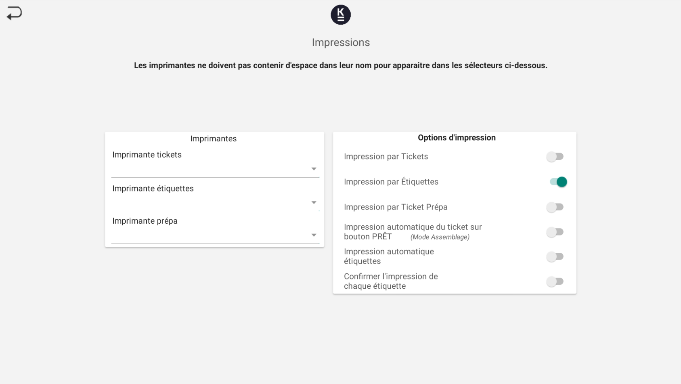Toggle Confirmer l'impression de chaque étiquette
The image size is (681, 384).
[x=555, y=281]
